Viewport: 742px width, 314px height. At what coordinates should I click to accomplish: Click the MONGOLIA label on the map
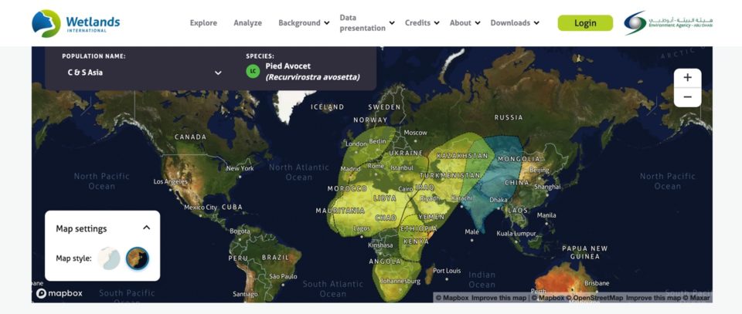click(519, 159)
